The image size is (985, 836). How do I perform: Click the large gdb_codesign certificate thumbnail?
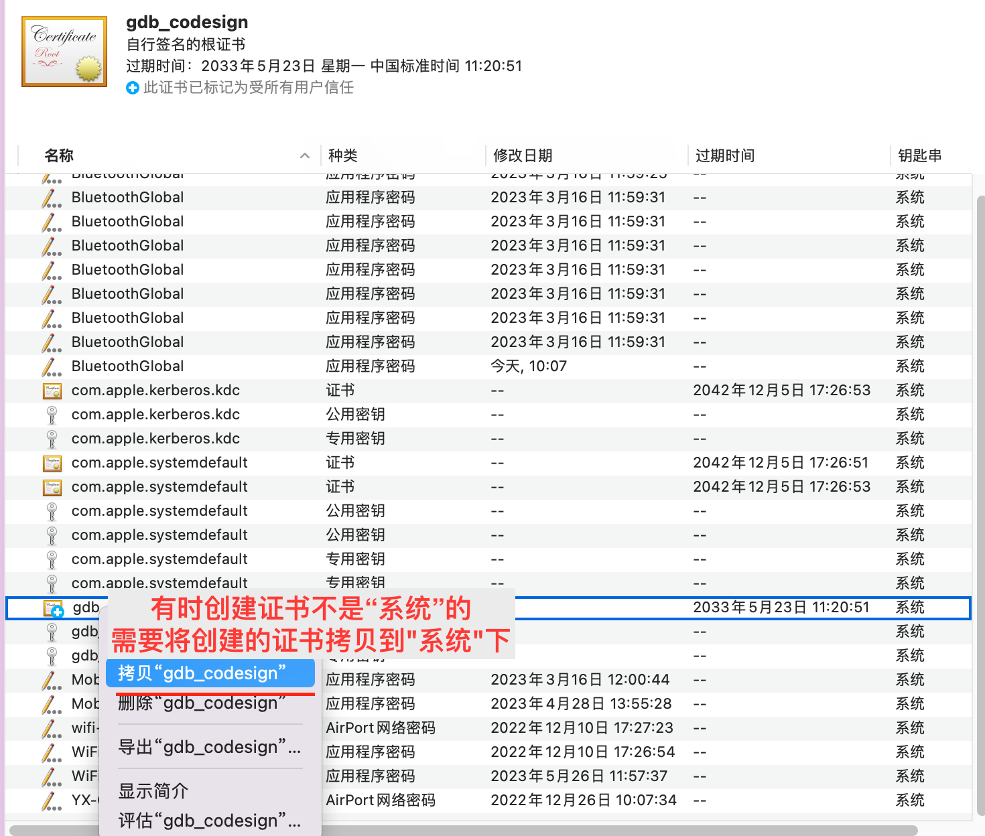(x=64, y=52)
